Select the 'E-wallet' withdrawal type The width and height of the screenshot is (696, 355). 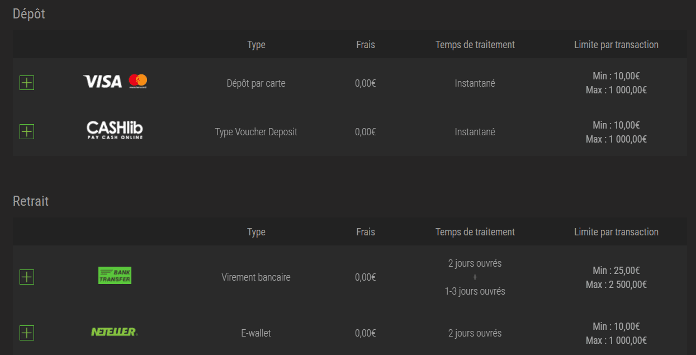256,333
